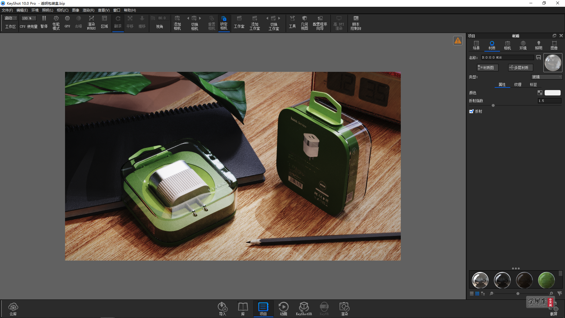Switch to 场景 scene tab
Viewport: 565px width, 318px height.
pyautogui.click(x=476, y=45)
